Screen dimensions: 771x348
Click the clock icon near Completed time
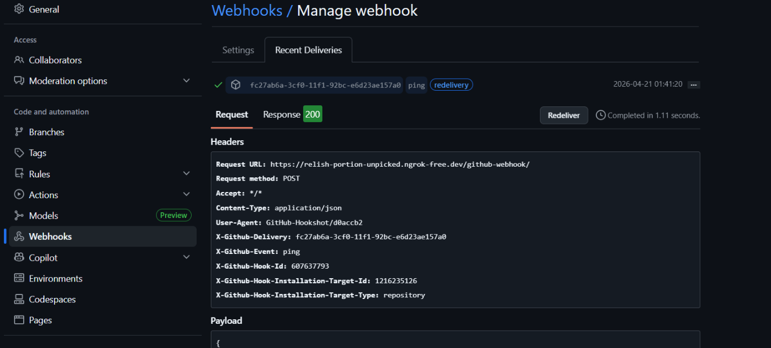pos(601,115)
